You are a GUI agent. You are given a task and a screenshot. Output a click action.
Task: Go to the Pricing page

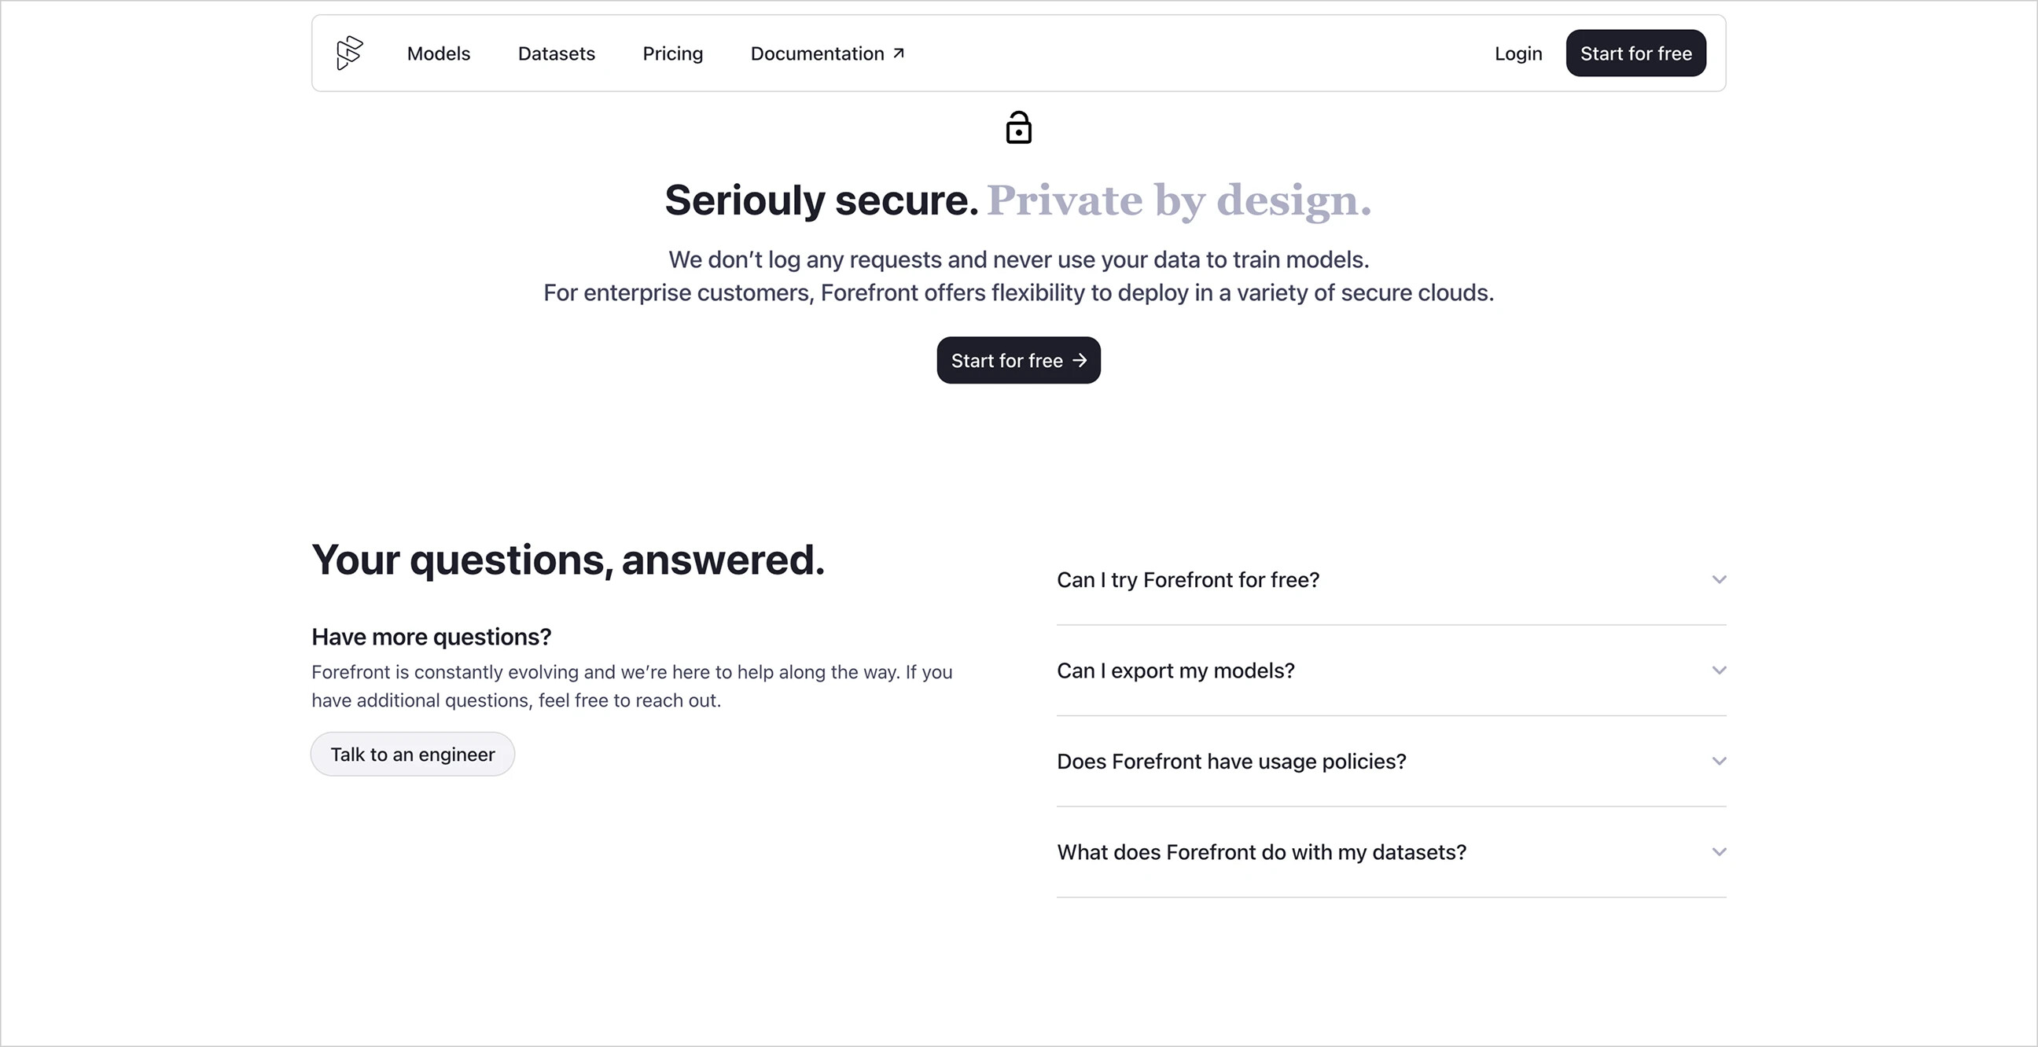coord(672,53)
